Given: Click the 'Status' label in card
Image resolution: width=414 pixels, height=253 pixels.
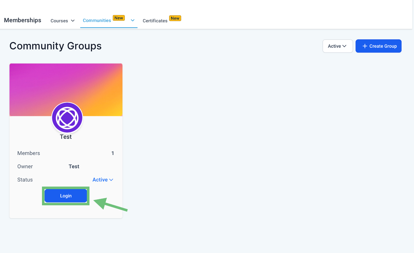Looking at the screenshot, I should pos(25,180).
